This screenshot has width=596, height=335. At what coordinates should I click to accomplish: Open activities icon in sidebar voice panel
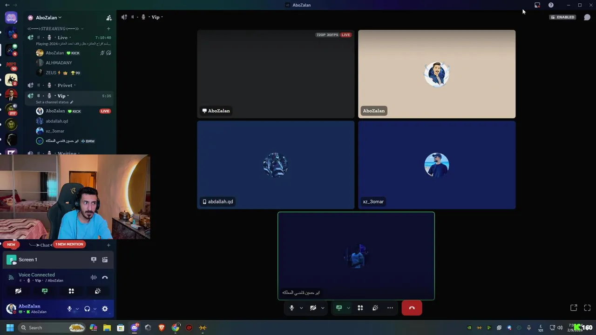click(71, 291)
